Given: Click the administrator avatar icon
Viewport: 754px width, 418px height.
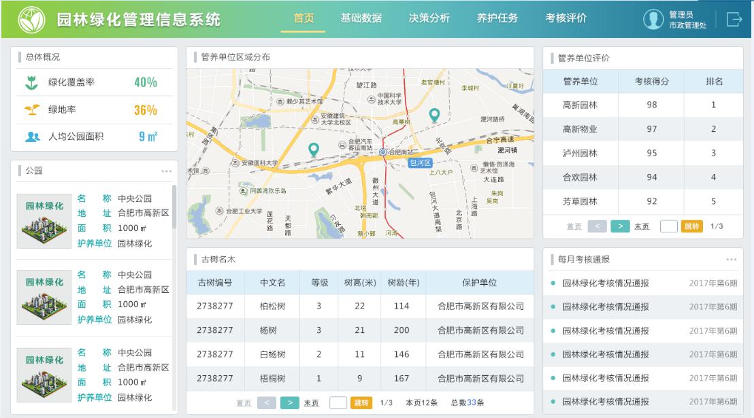Looking at the screenshot, I should pos(653,20).
